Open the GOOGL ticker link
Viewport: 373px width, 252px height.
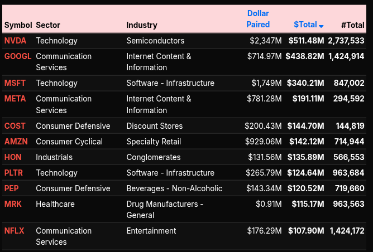coord(18,56)
